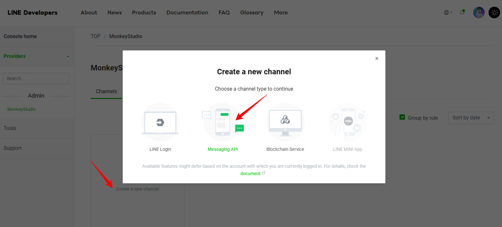Open the News menu item
502x227 pixels.
tap(114, 12)
